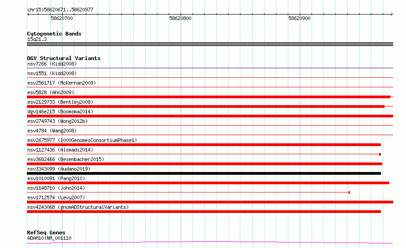The image size is (406, 248).
Task: Click the red esv3682466 variant bar
Action: pos(204,164)
